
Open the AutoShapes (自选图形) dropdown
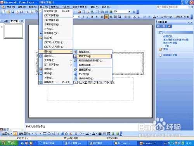[x=26, y=134]
